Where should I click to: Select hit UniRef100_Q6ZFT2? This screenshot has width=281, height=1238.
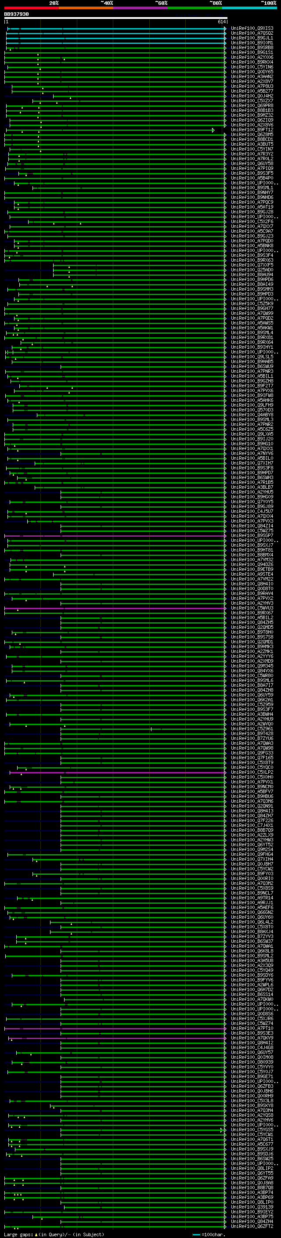(252, 1226)
